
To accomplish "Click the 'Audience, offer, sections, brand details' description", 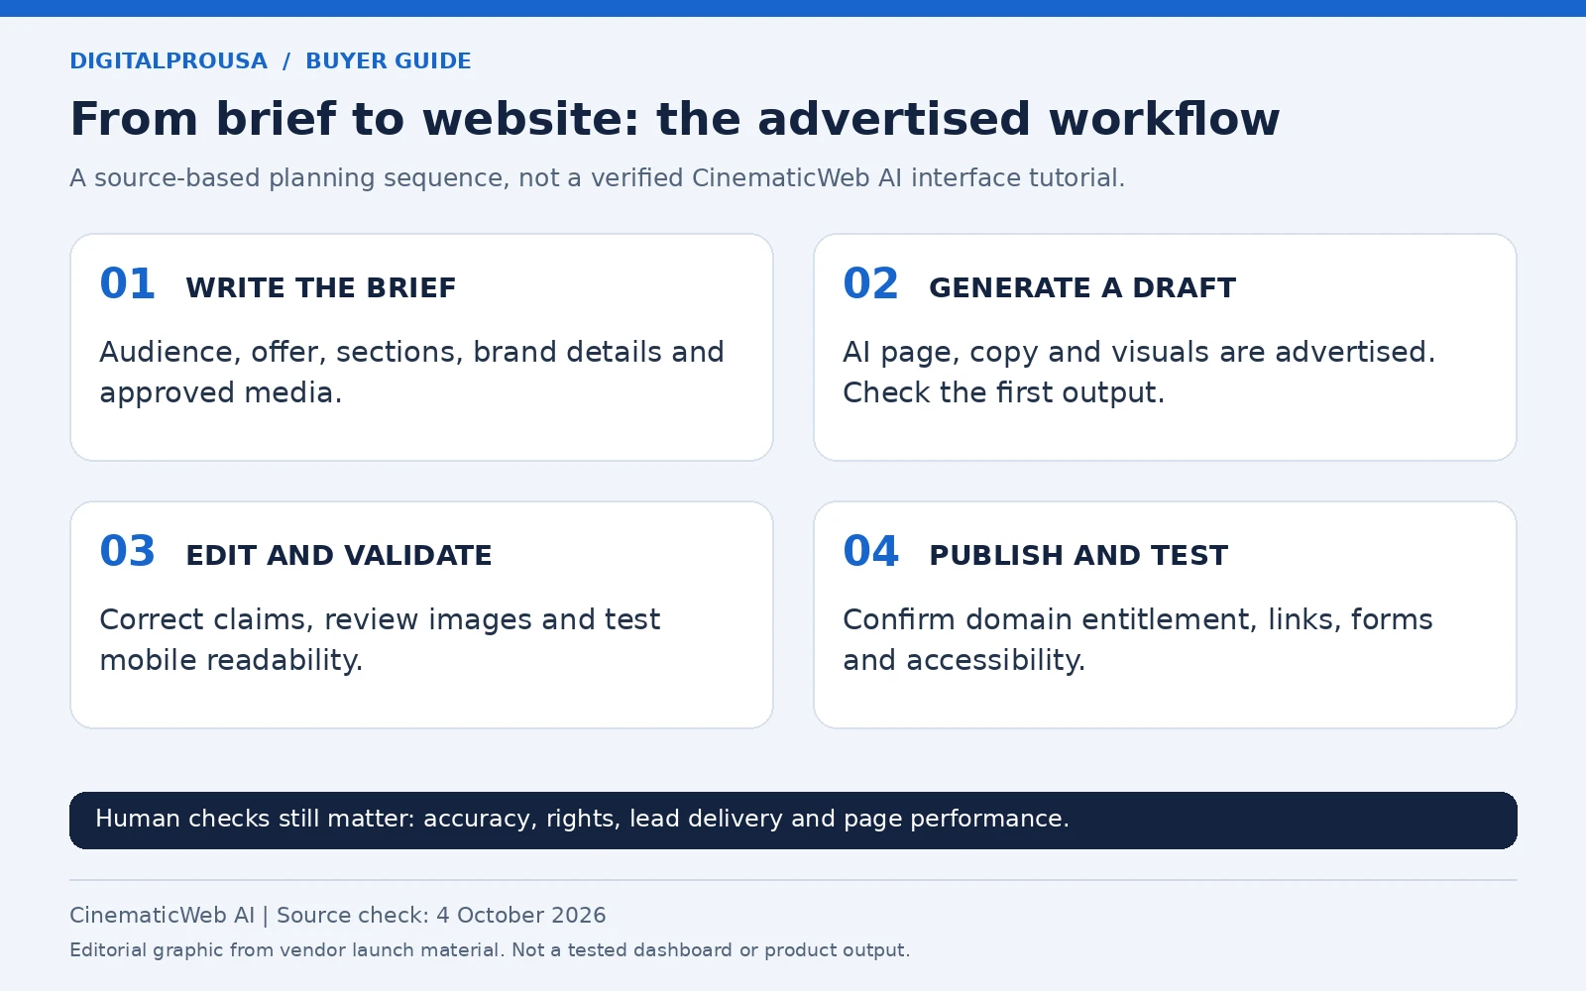I will pos(411,372).
